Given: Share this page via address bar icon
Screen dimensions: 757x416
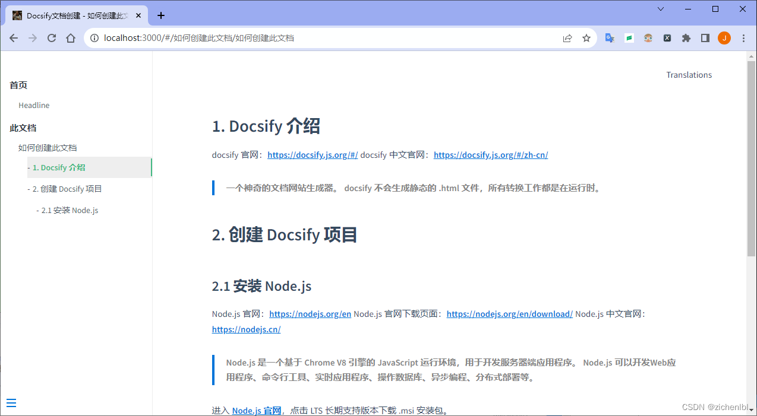Looking at the screenshot, I should coord(567,38).
